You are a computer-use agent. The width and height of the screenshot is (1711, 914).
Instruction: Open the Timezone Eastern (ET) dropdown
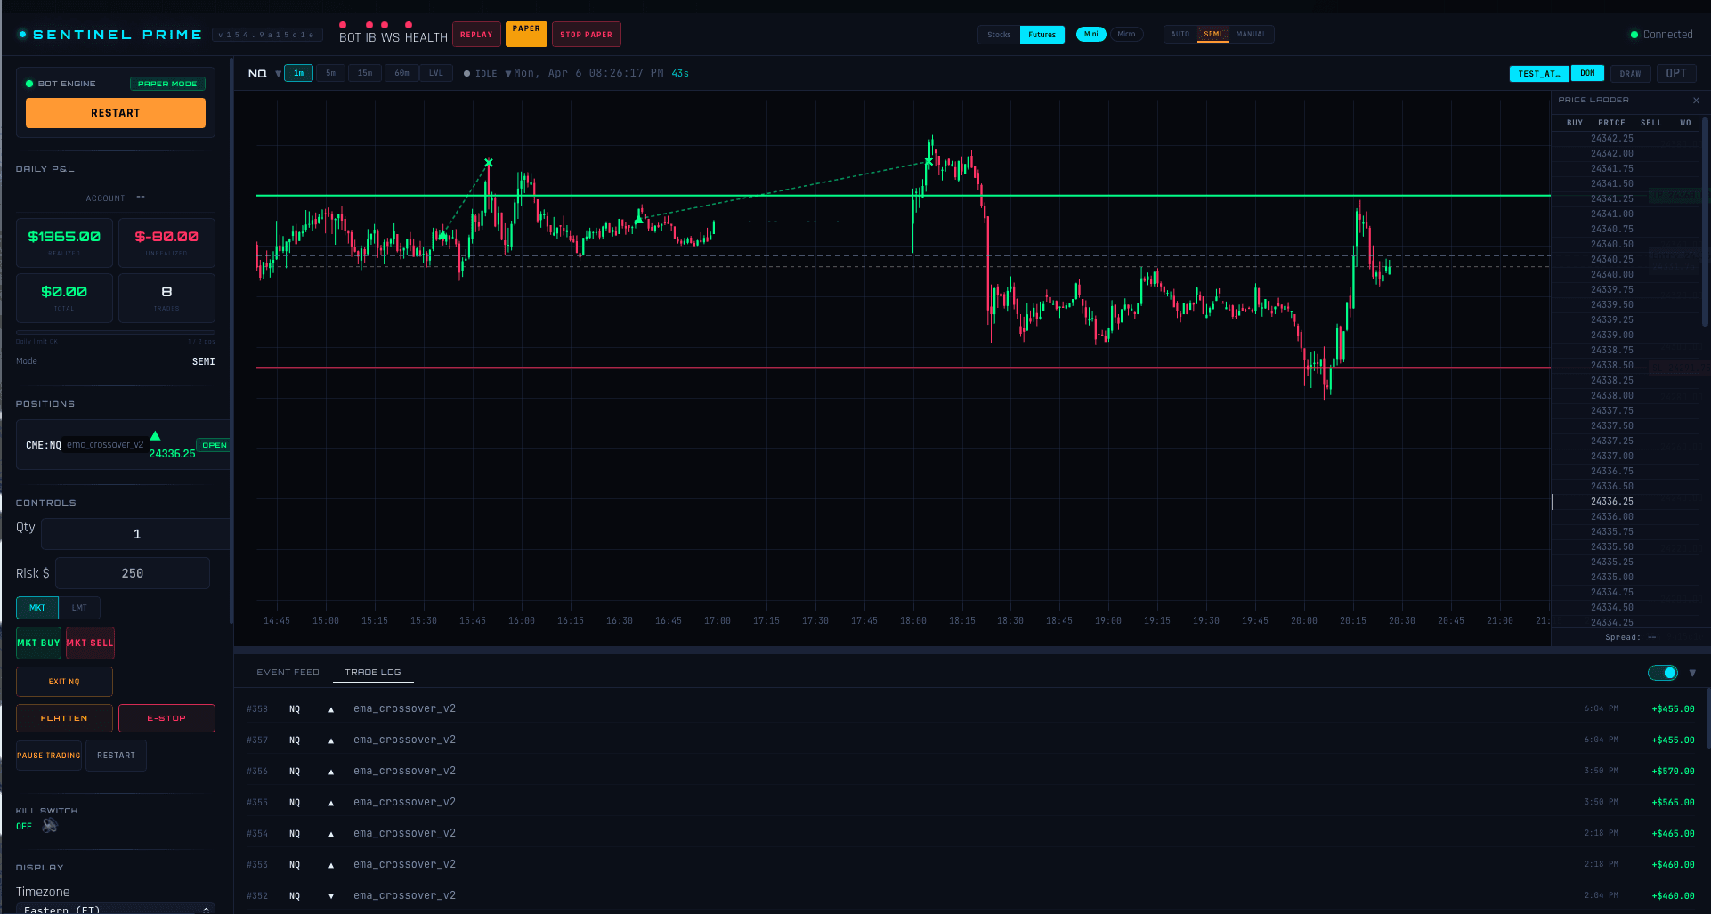(x=116, y=909)
